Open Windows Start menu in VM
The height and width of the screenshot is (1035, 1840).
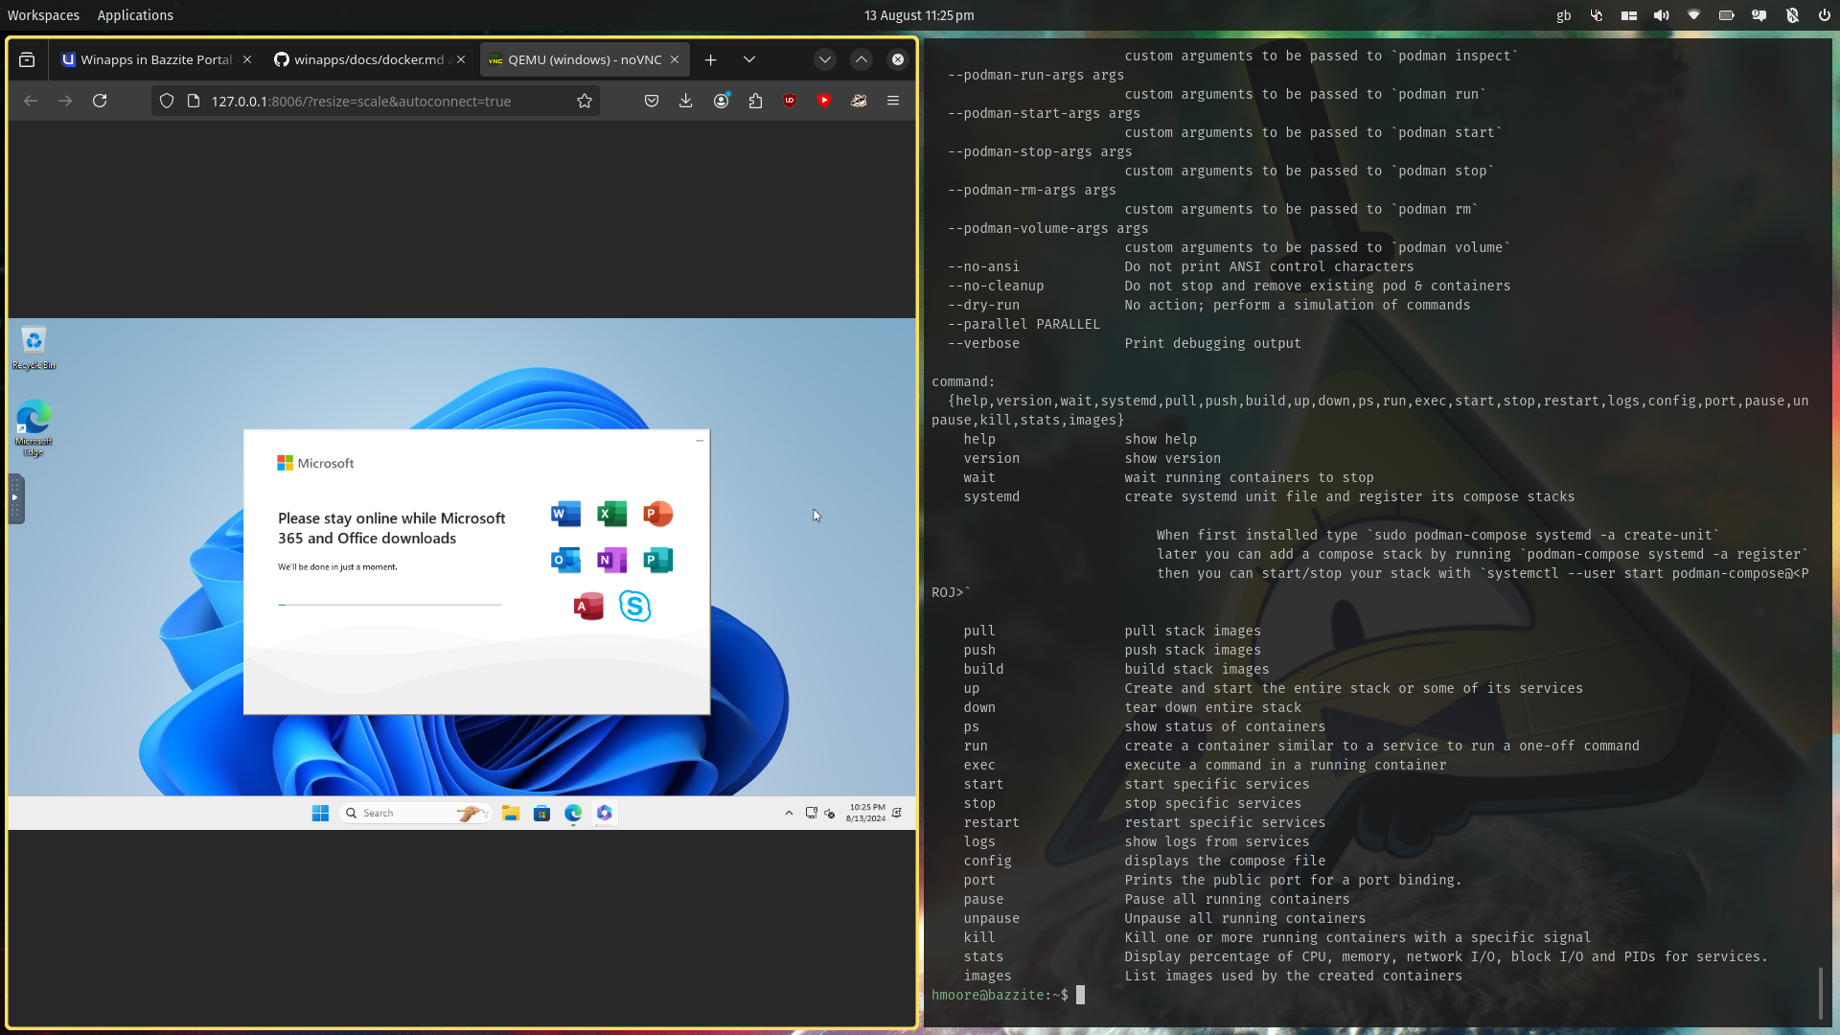[320, 813]
